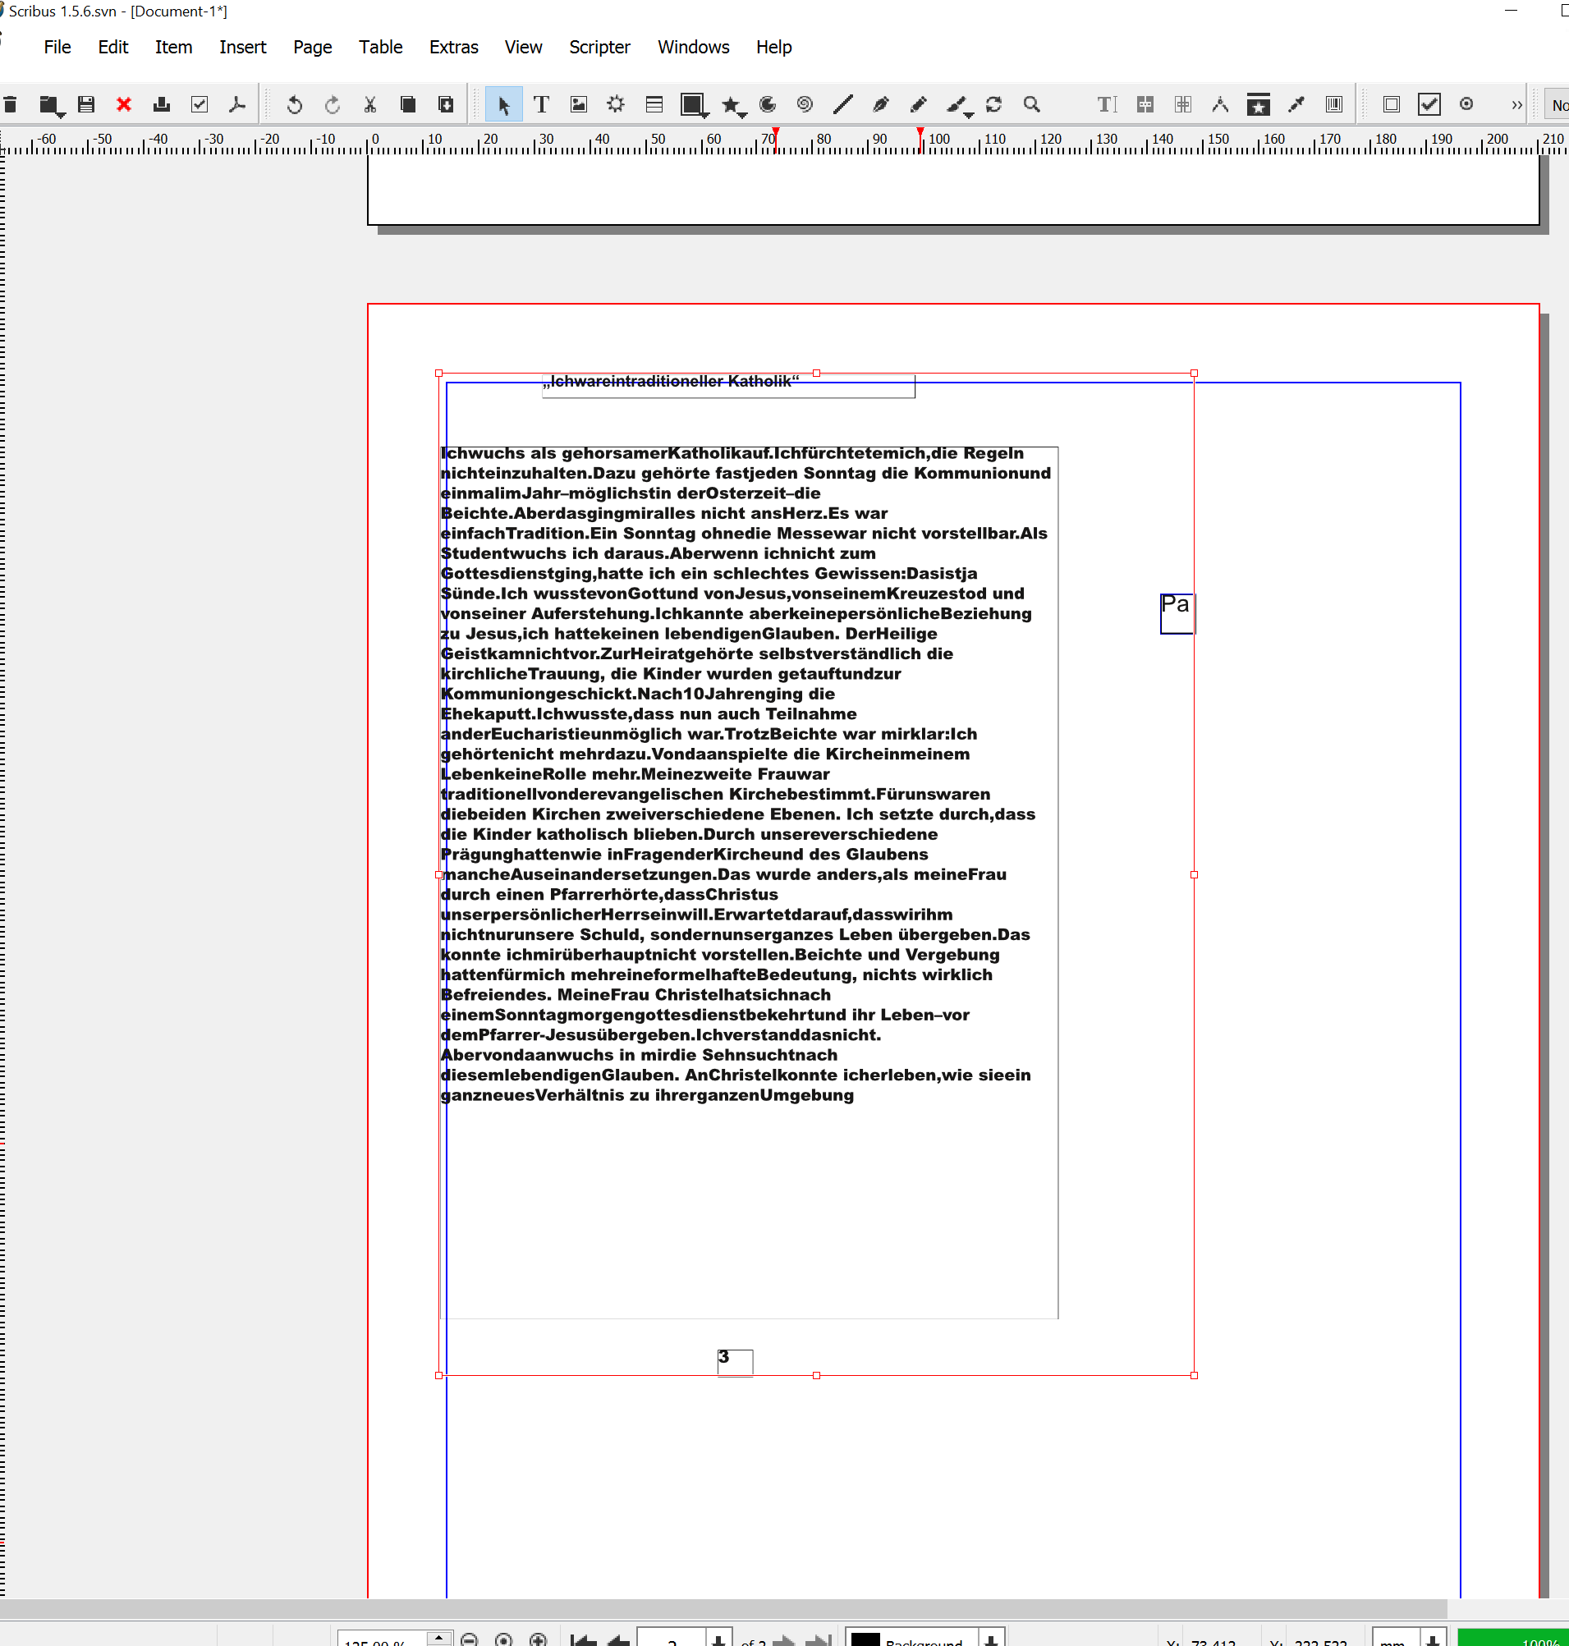
Task: Open the Scripter menu
Action: click(599, 47)
